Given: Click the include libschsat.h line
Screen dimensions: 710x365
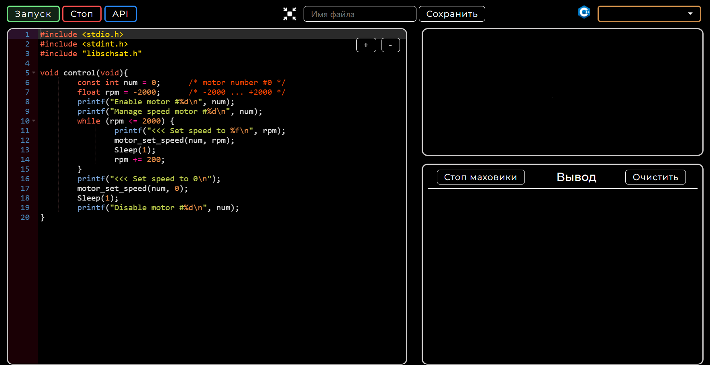Looking at the screenshot, I should (90, 53).
